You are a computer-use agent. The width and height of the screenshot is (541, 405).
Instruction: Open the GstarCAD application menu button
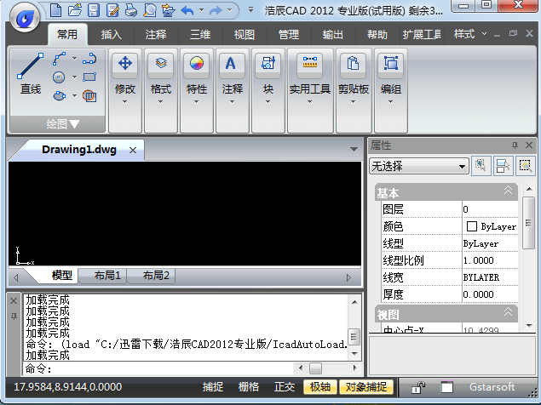point(25,18)
